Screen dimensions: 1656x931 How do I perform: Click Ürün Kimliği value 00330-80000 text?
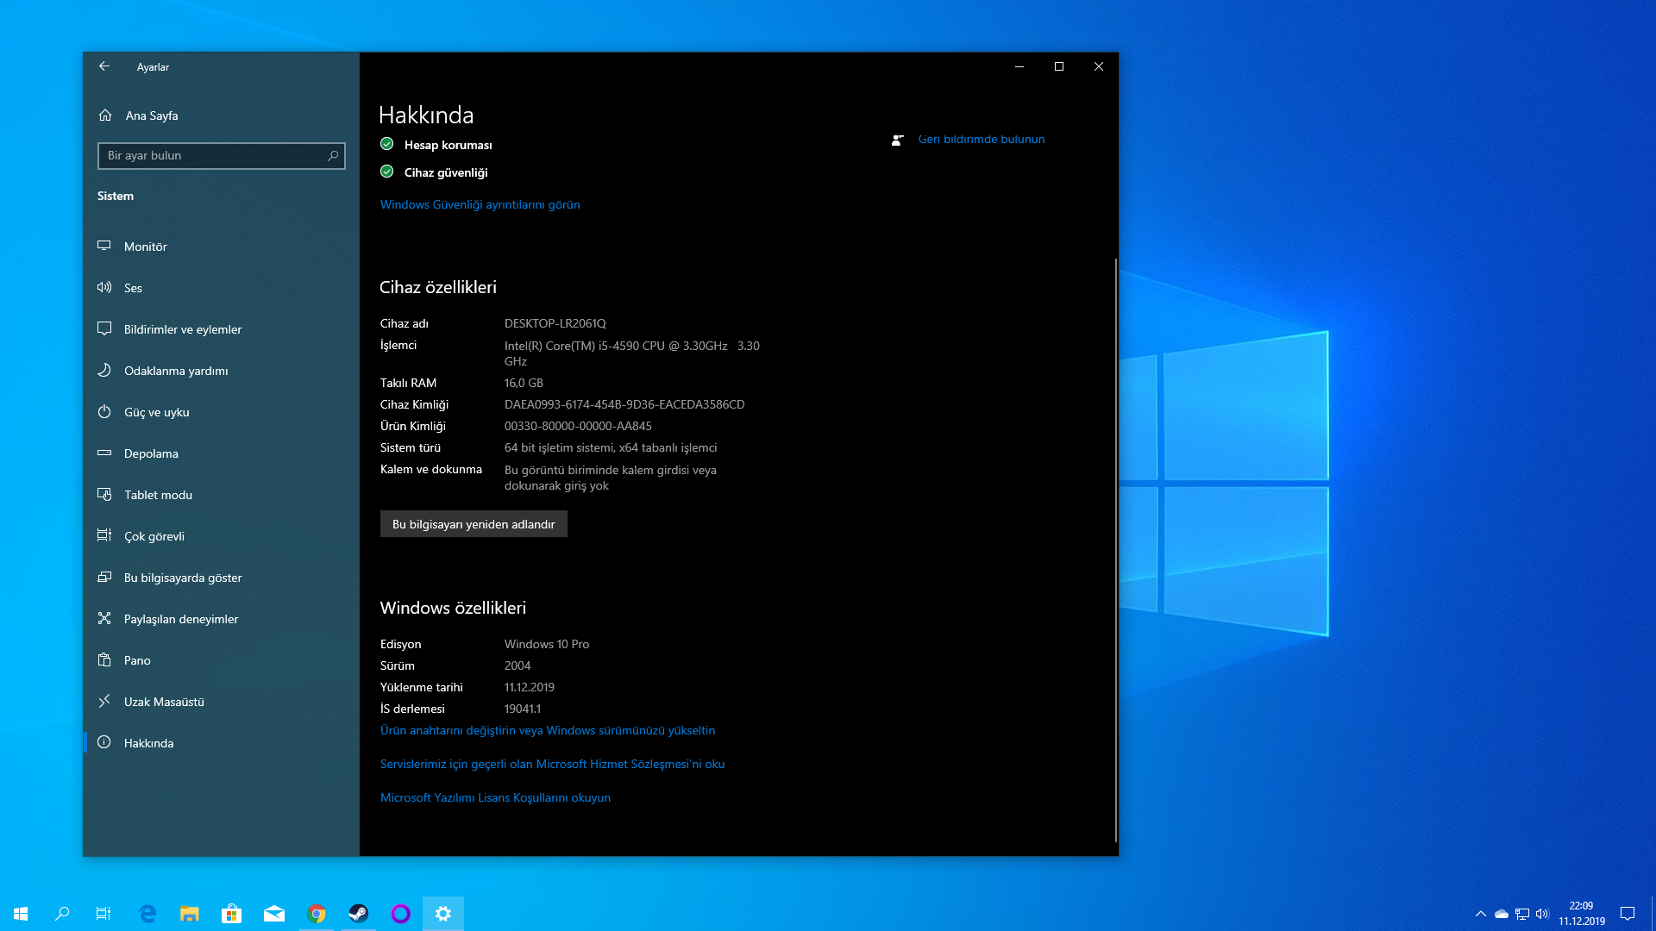coord(578,426)
